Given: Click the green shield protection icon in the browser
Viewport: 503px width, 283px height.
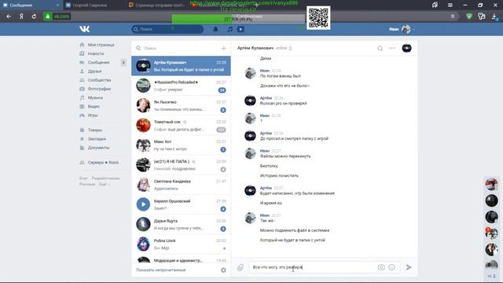Looking at the screenshot, I should [469, 16].
